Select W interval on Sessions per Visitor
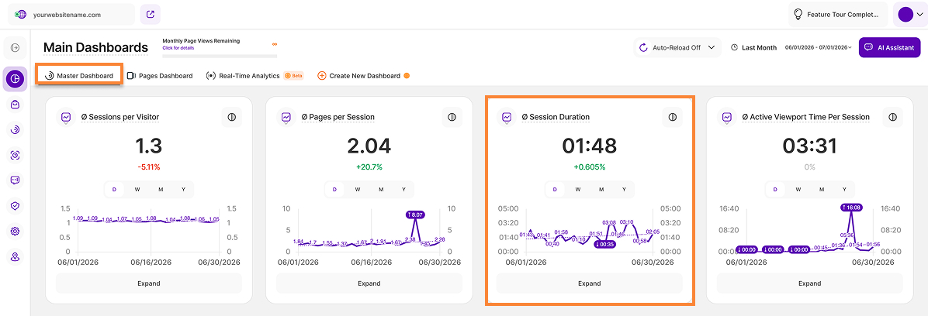928x316 pixels. point(137,190)
